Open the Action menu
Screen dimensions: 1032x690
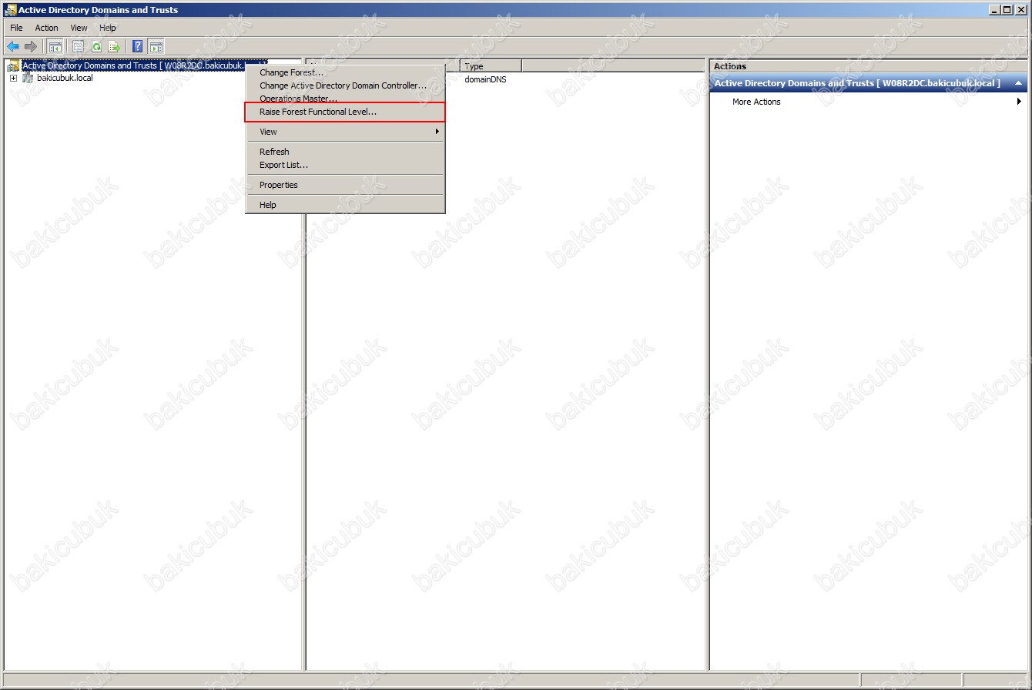pyautogui.click(x=46, y=28)
